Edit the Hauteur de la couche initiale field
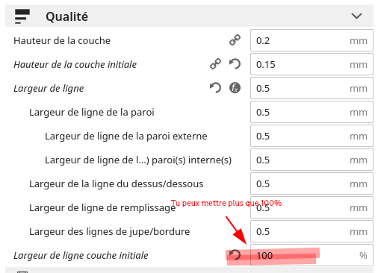This screenshot has height=273, width=381. click(312, 64)
